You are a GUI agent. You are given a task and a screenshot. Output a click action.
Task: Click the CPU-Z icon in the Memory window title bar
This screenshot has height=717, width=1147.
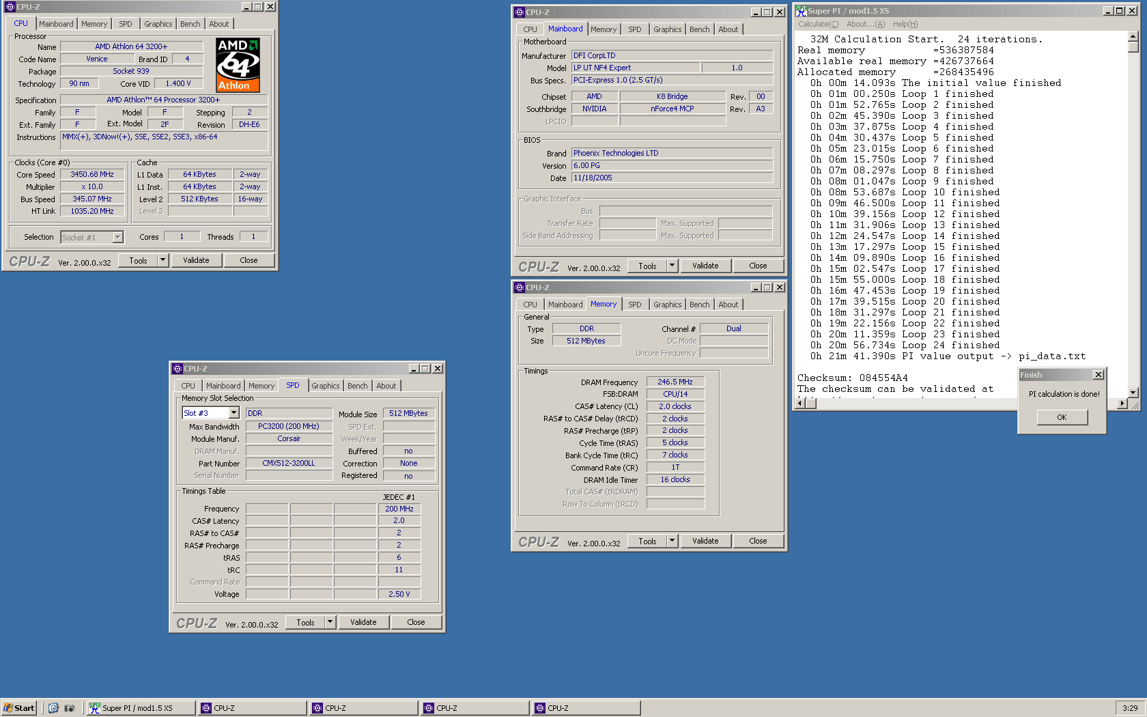(x=520, y=287)
